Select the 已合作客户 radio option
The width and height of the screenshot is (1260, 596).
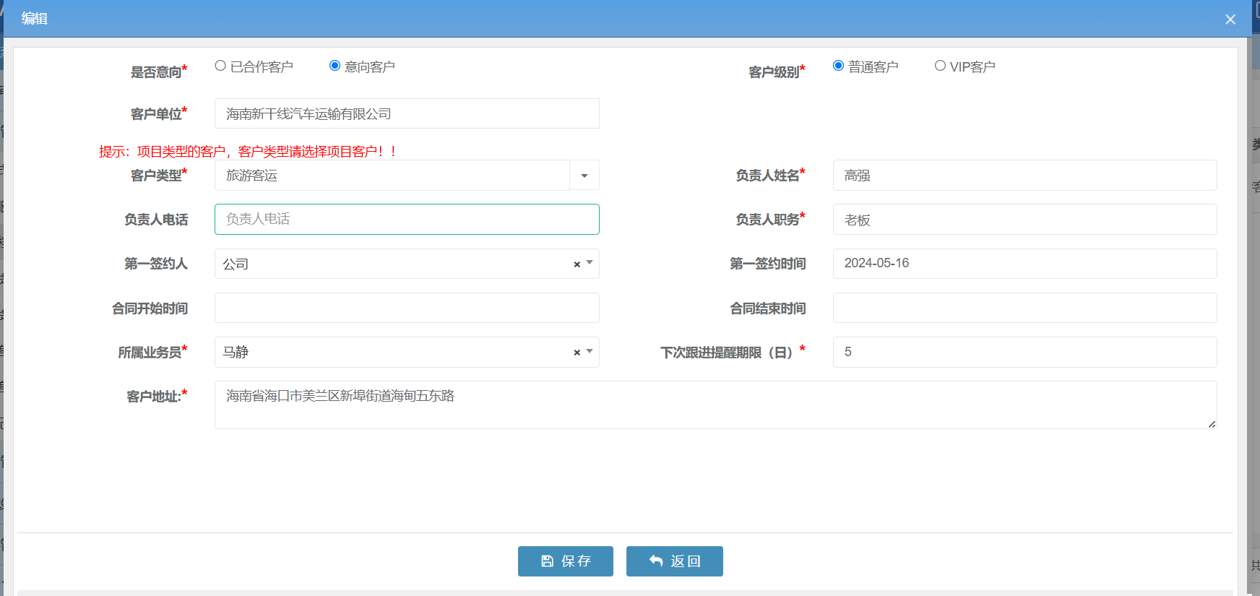pyautogui.click(x=221, y=66)
